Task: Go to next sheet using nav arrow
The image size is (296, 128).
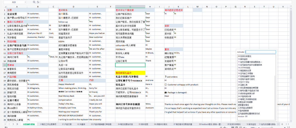Action: pyautogui.click(x=13, y=124)
